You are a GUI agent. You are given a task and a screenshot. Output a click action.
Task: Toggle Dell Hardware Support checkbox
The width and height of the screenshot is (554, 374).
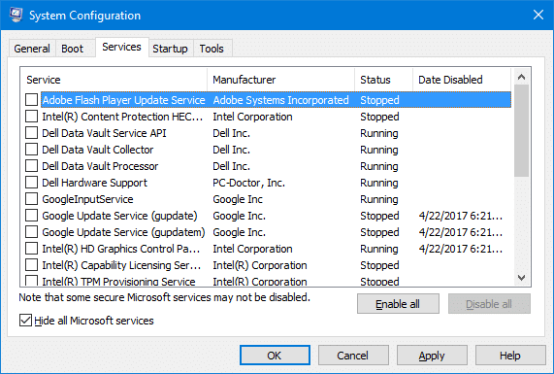[31, 183]
